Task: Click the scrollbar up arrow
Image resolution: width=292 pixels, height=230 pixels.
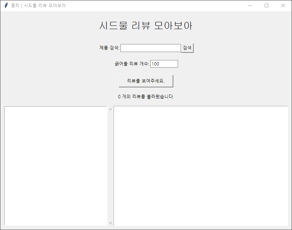Action: [110, 109]
